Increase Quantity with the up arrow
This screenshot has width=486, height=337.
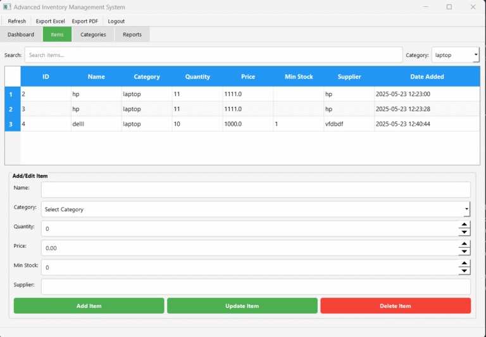point(464,224)
